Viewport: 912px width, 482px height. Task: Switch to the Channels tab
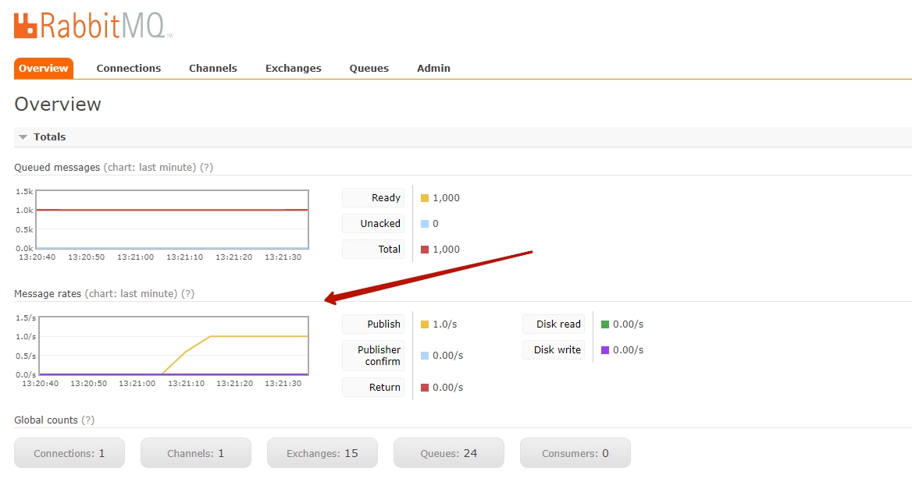pos(213,68)
